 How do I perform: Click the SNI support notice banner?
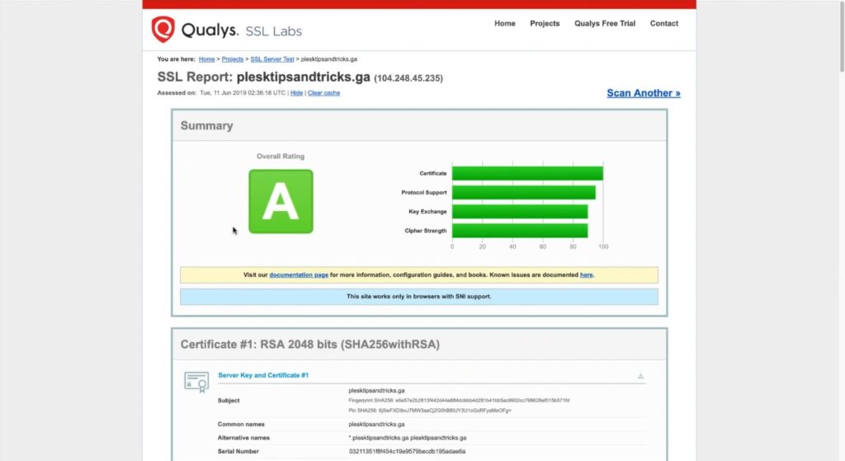point(418,297)
